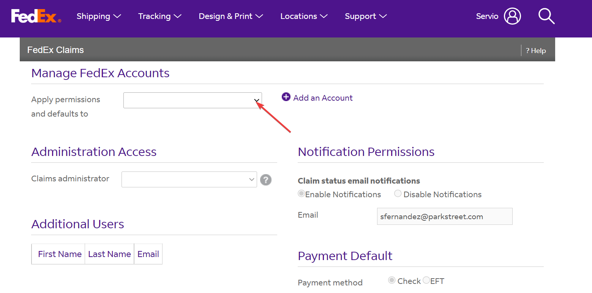The image size is (592, 293).
Task: Open the Tracking menu
Action: (160, 16)
